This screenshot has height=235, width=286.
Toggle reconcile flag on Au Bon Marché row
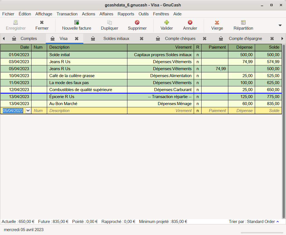point(198,104)
